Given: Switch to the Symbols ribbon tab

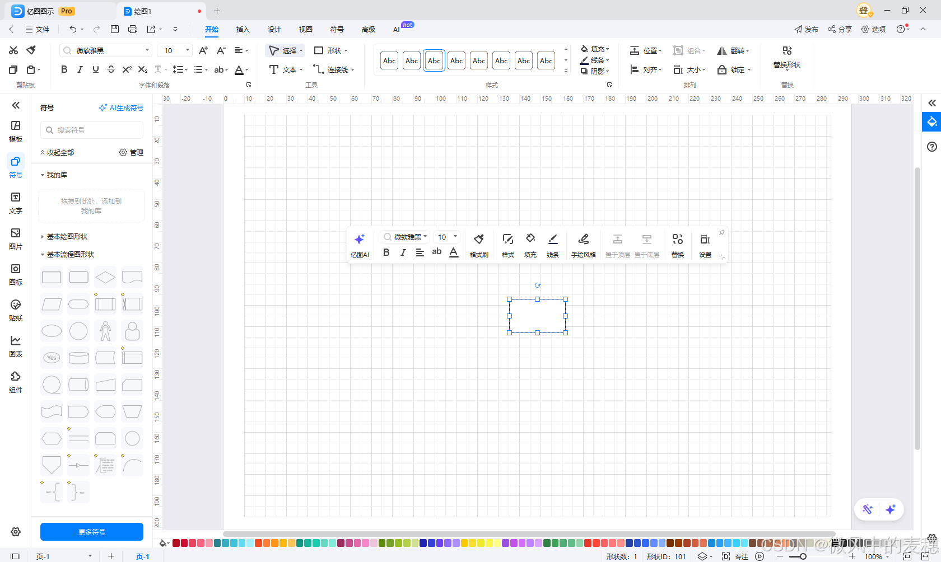Looking at the screenshot, I should pos(337,30).
